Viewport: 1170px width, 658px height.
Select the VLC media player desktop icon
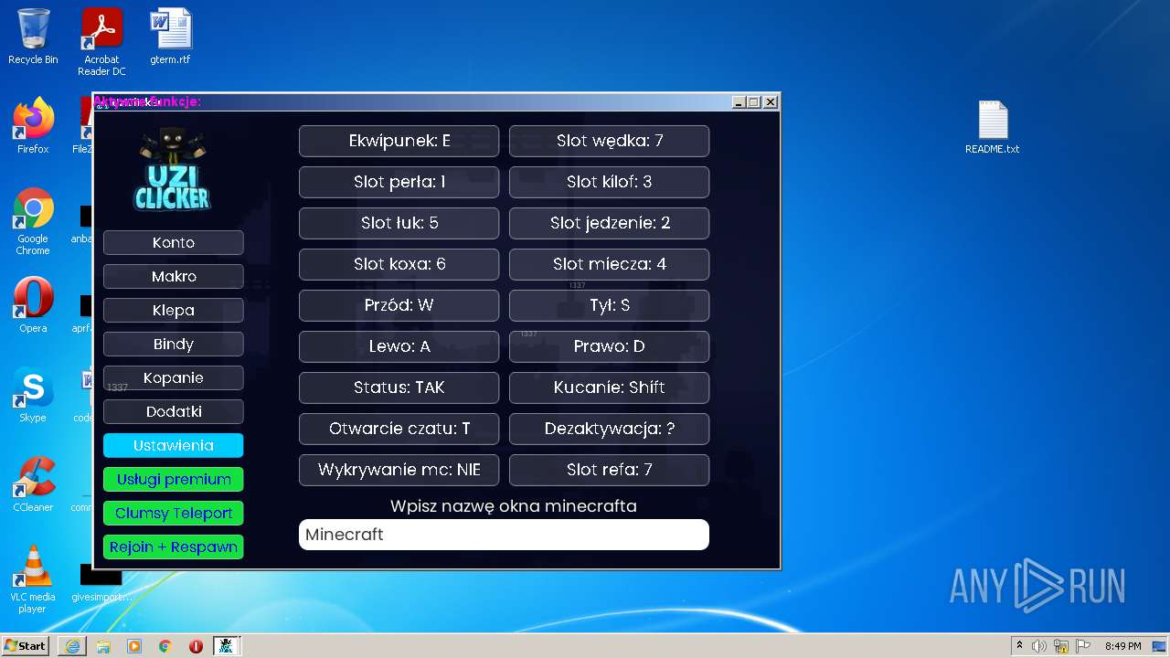pos(33,579)
